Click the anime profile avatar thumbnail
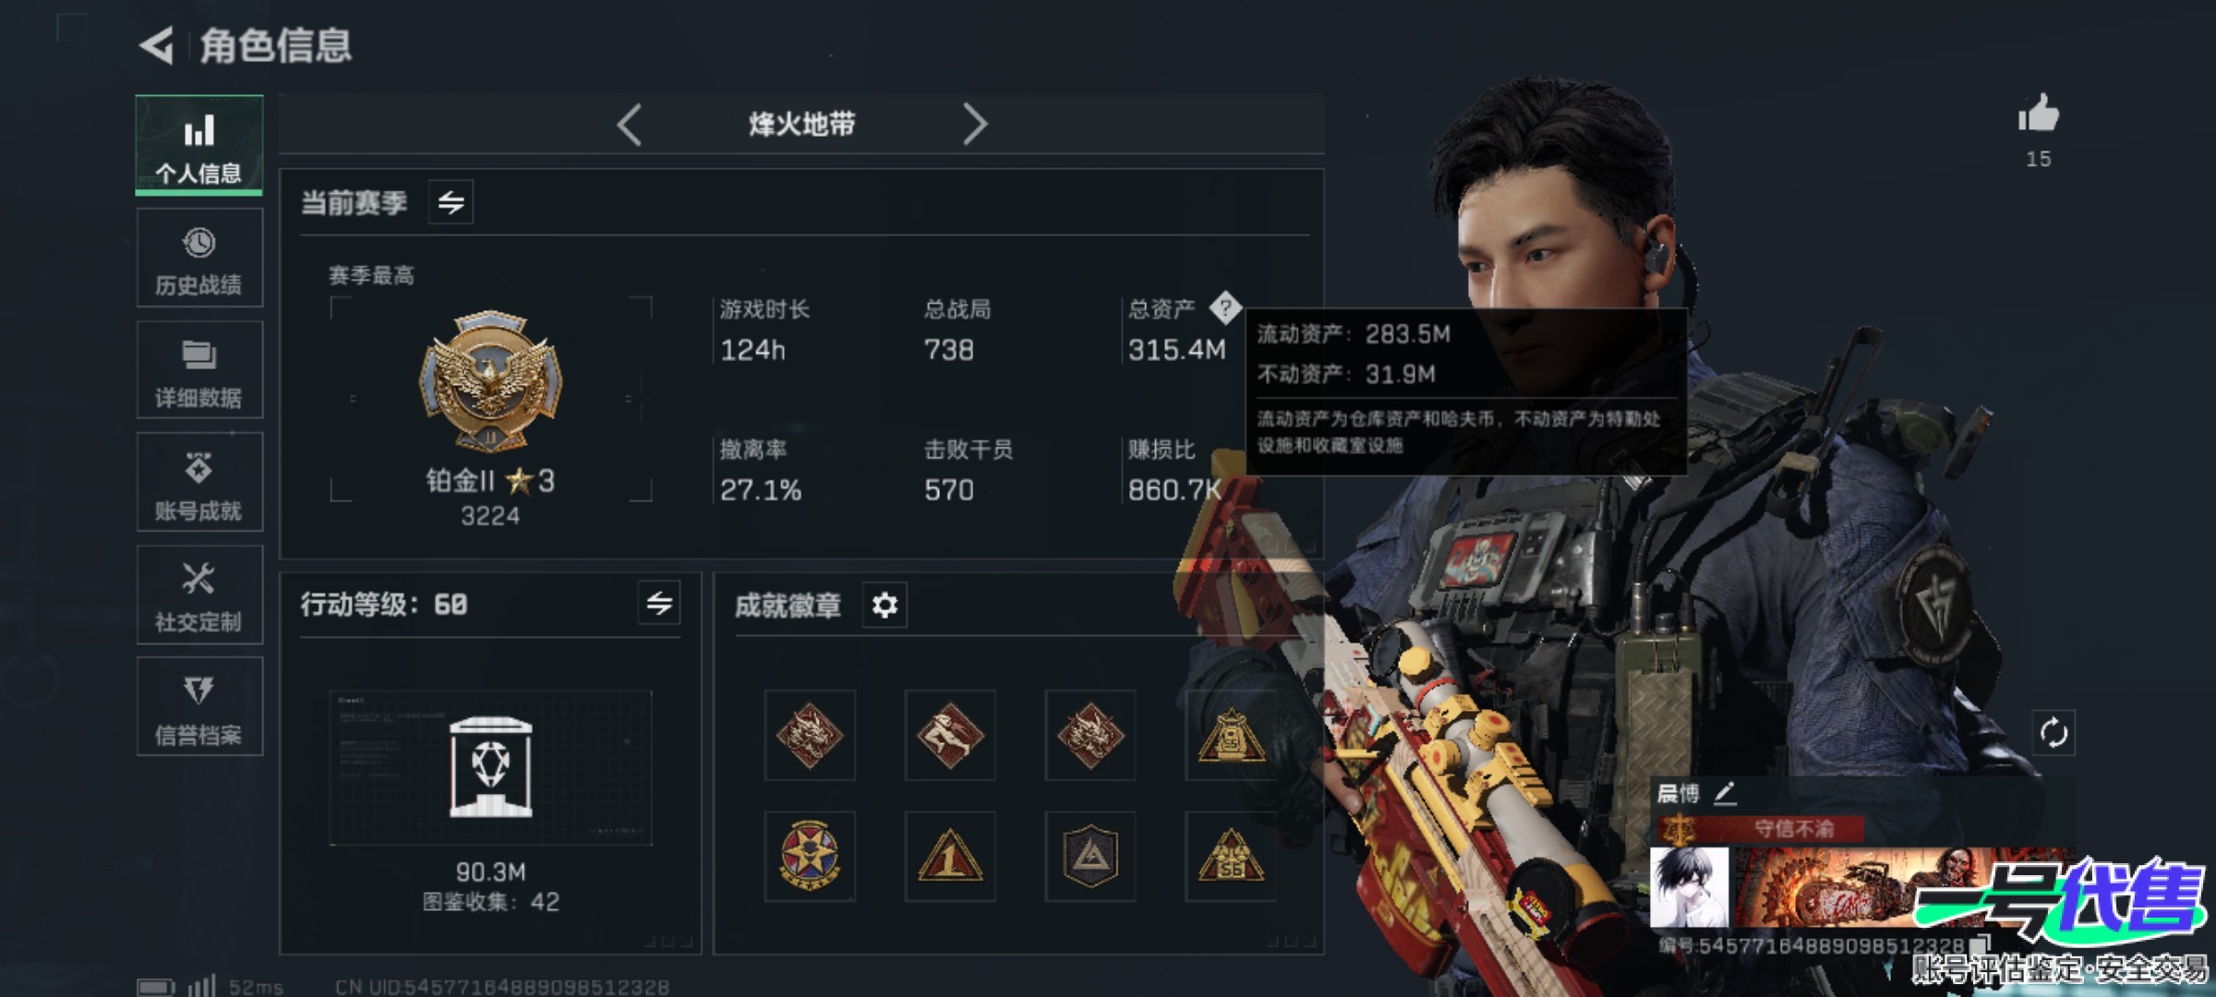2216x997 pixels. pyautogui.click(x=1689, y=887)
